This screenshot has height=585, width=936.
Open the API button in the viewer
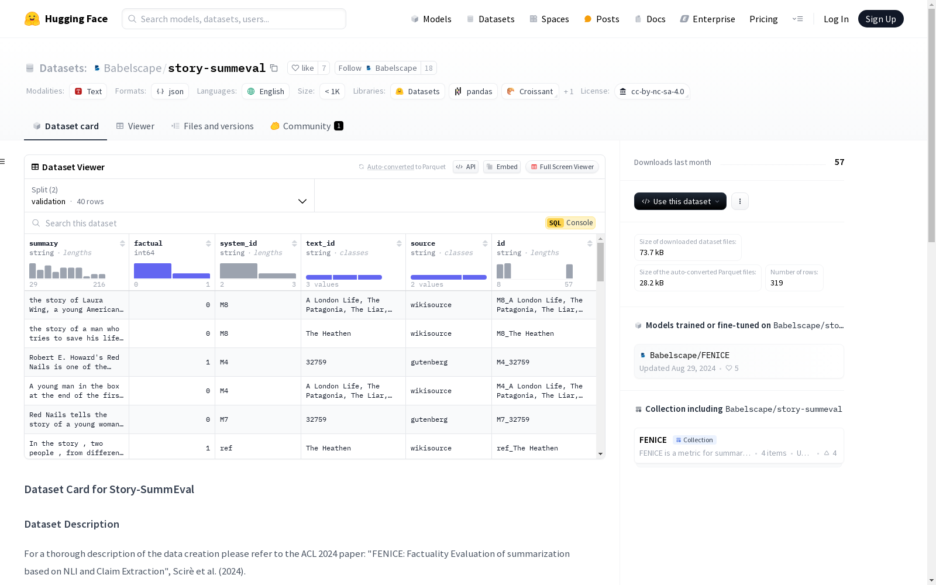tap(466, 167)
